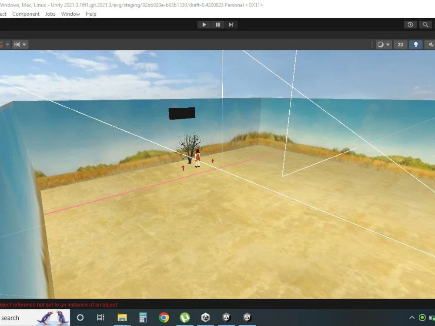Launch Google Chrome from the taskbar
This screenshot has height=326, width=435.
pos(164,317)
